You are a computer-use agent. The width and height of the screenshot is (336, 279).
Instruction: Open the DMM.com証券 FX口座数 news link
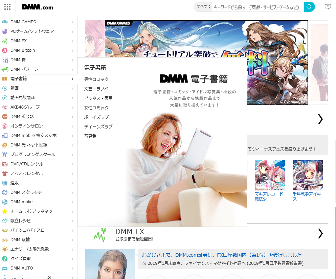coord(222,255)
